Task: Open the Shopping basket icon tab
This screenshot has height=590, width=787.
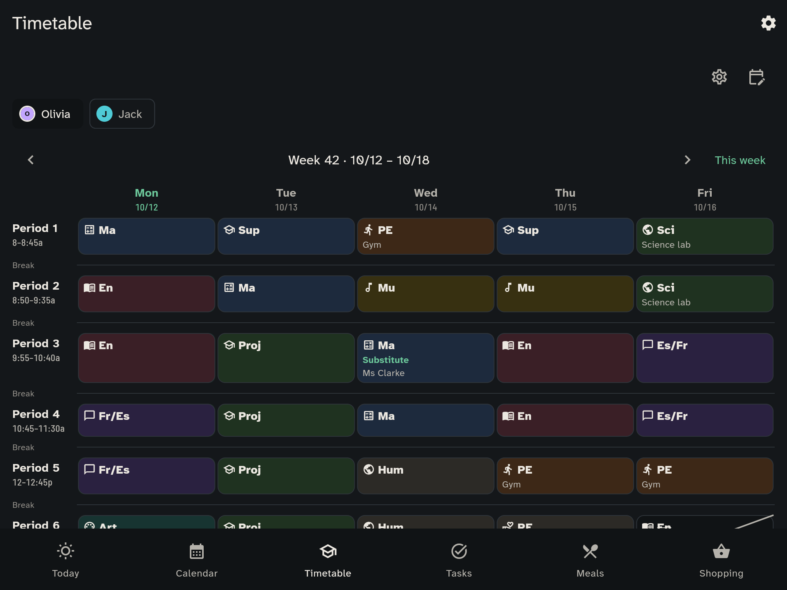Action: pos(721,559)
